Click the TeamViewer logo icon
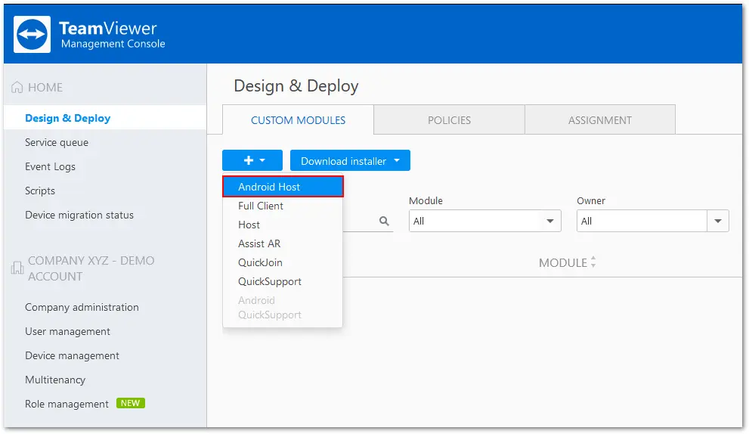 (x=32, y=35)
